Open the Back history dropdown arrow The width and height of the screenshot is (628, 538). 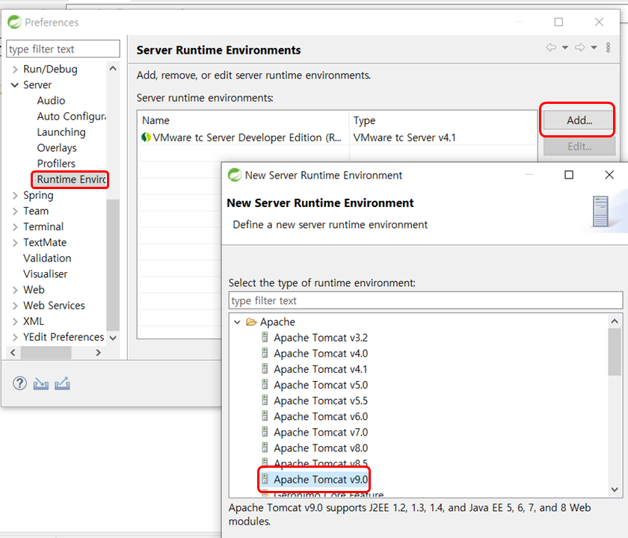click(565, 48)
